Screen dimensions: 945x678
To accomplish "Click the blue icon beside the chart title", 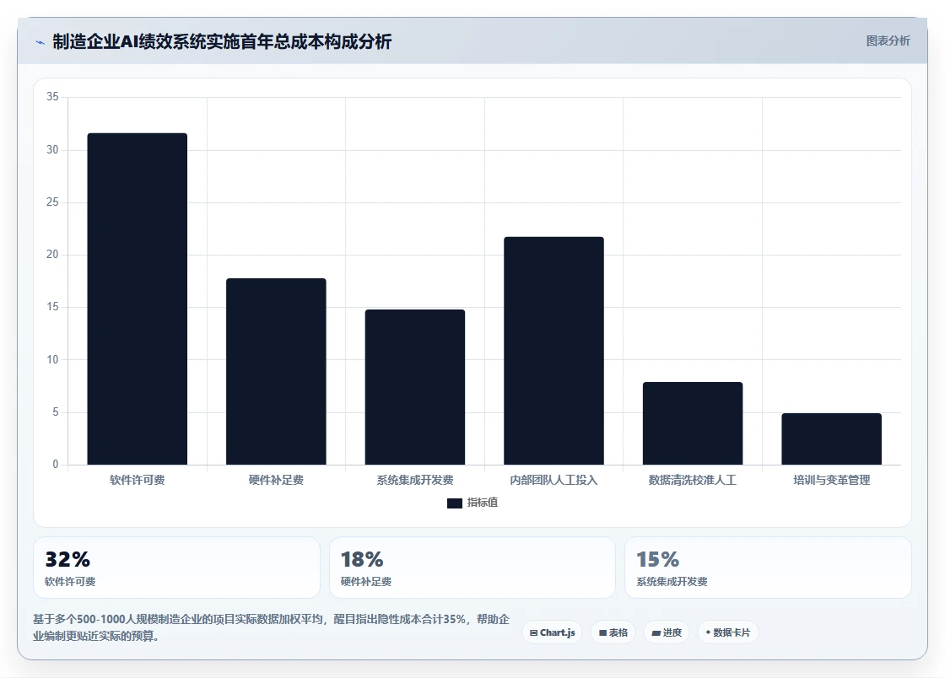I will pyautogui.click(x=40, y=42).
